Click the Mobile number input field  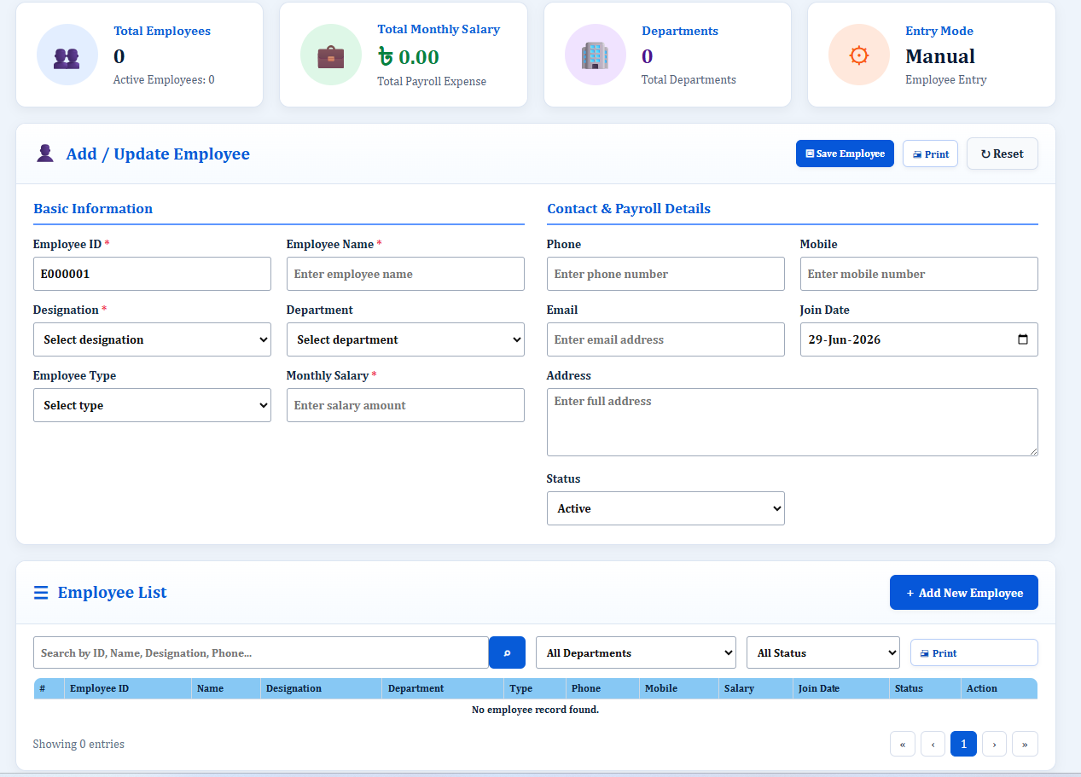[919, 274]
